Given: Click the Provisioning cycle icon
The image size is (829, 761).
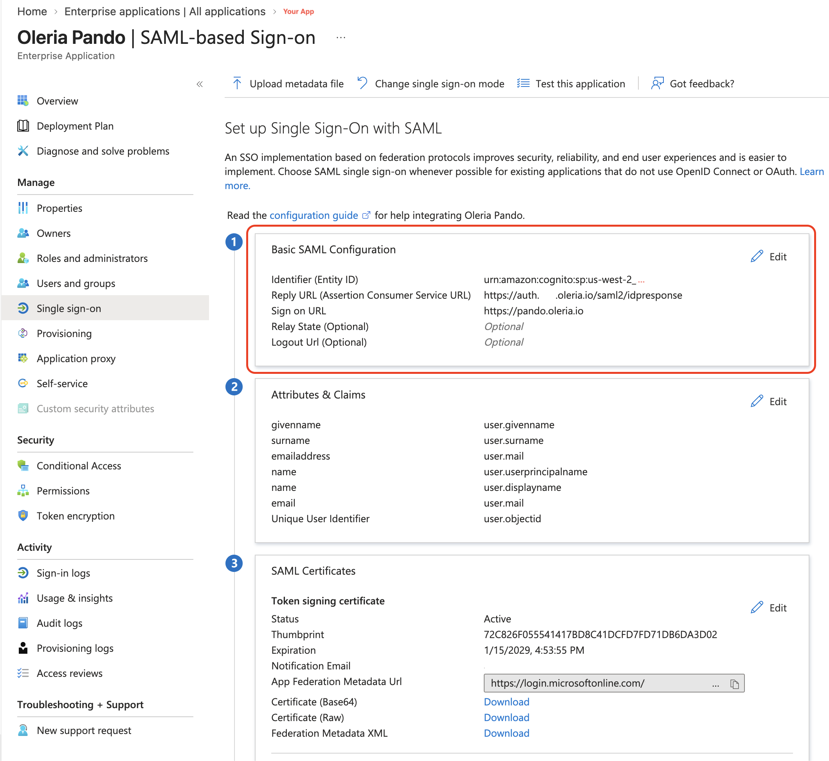Looking at the screenshot, I should 23,334.
